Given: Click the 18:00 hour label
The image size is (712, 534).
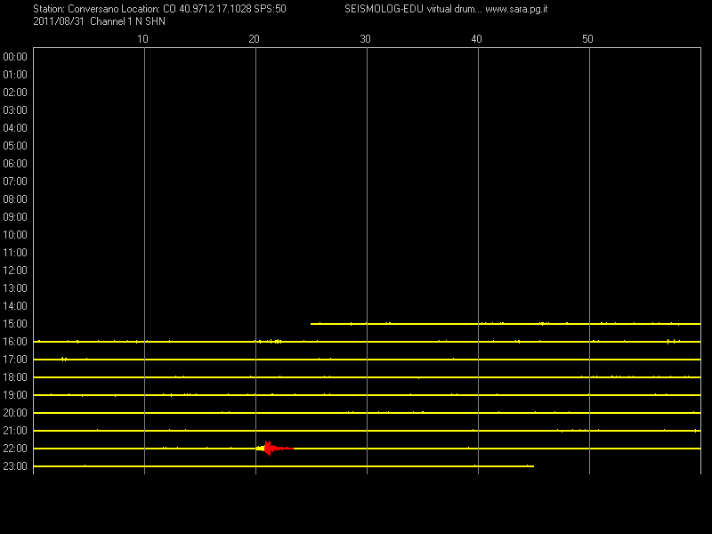Looking at the screenshot, I should pos(15,377).
